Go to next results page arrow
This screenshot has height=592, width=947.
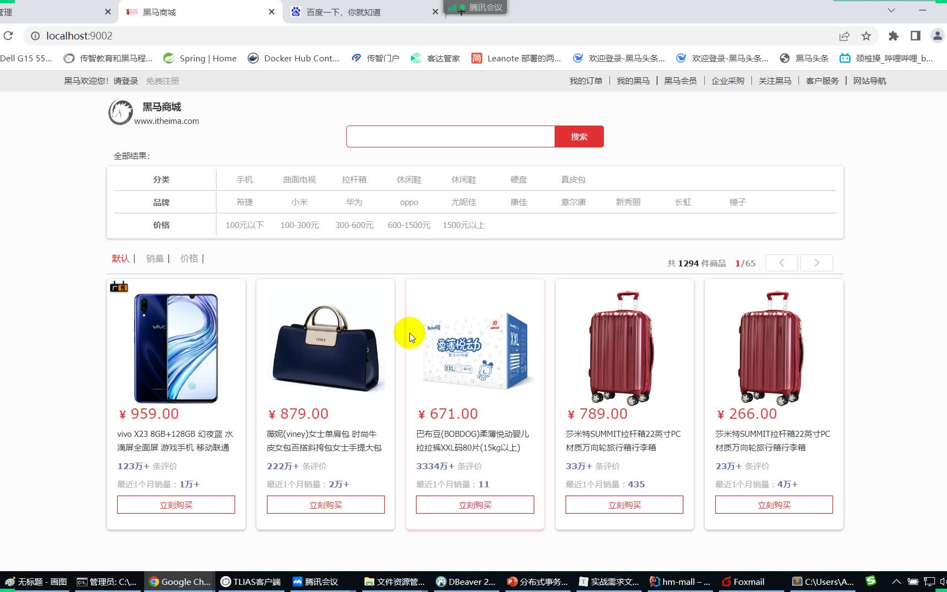[817, 263]
